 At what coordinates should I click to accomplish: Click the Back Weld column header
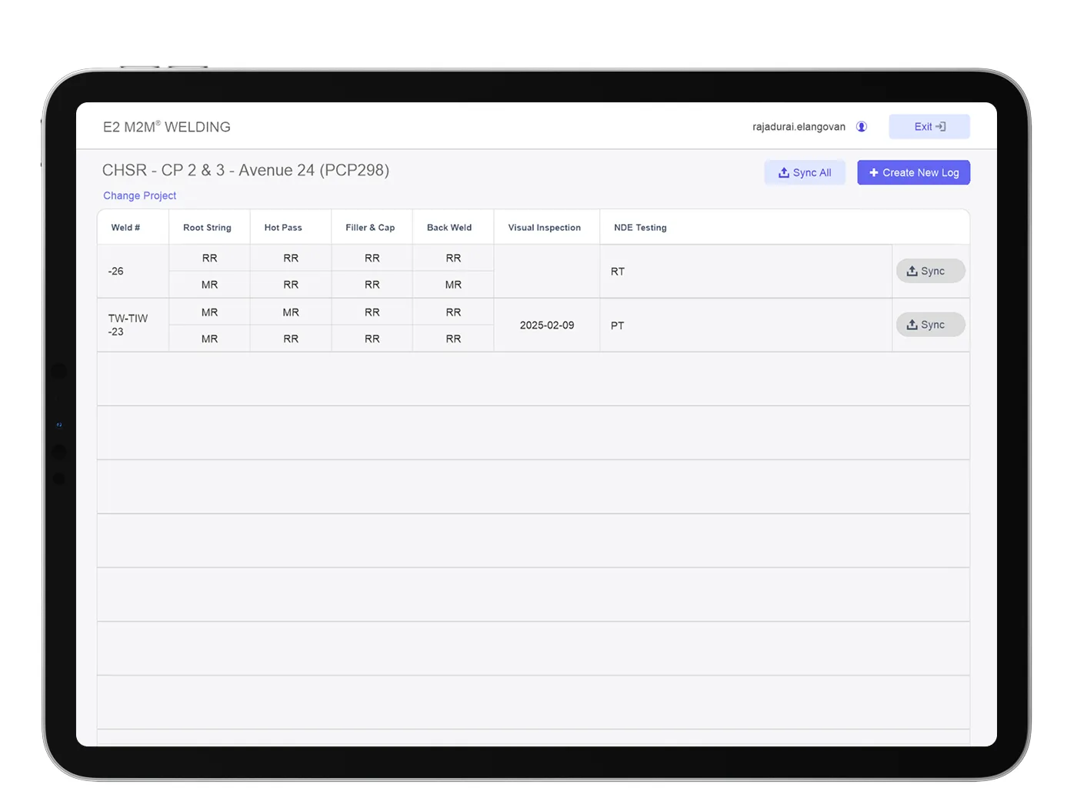(x=449, y=228)
